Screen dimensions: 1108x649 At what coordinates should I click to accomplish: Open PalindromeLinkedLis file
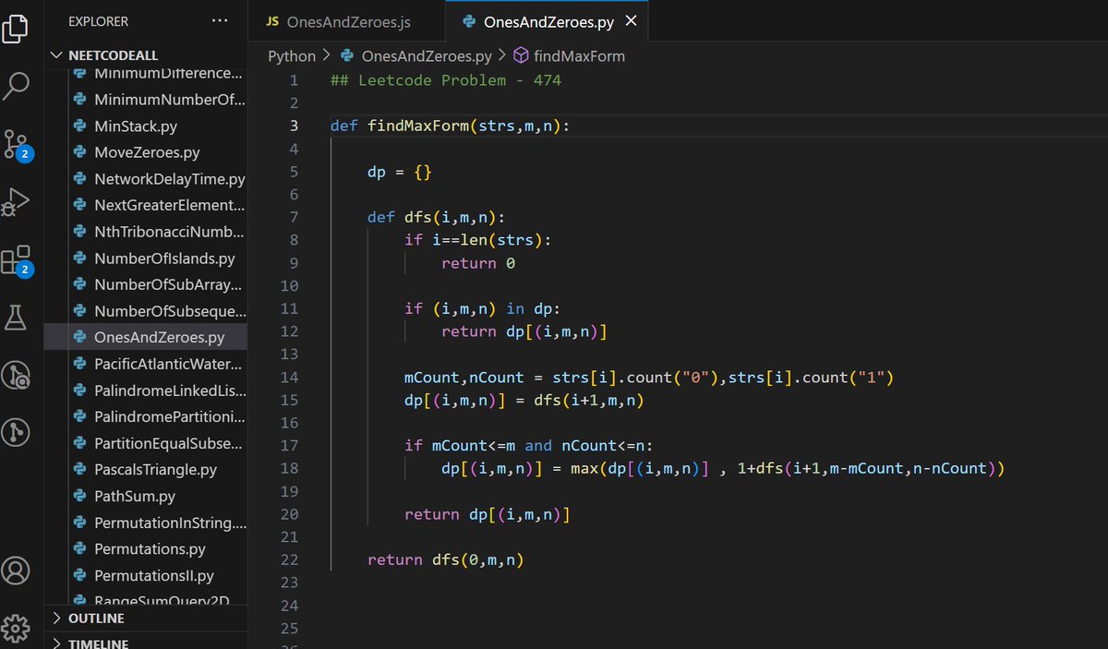[169, 391]
